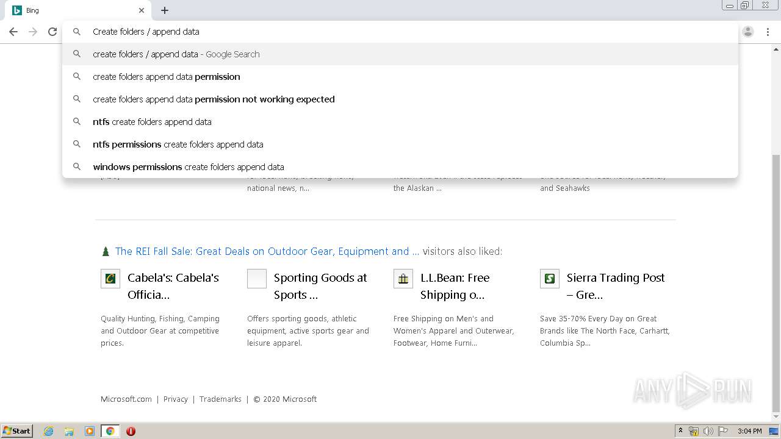
Task: Open the REI Fall Sale link
Action: tap(267, 251)
